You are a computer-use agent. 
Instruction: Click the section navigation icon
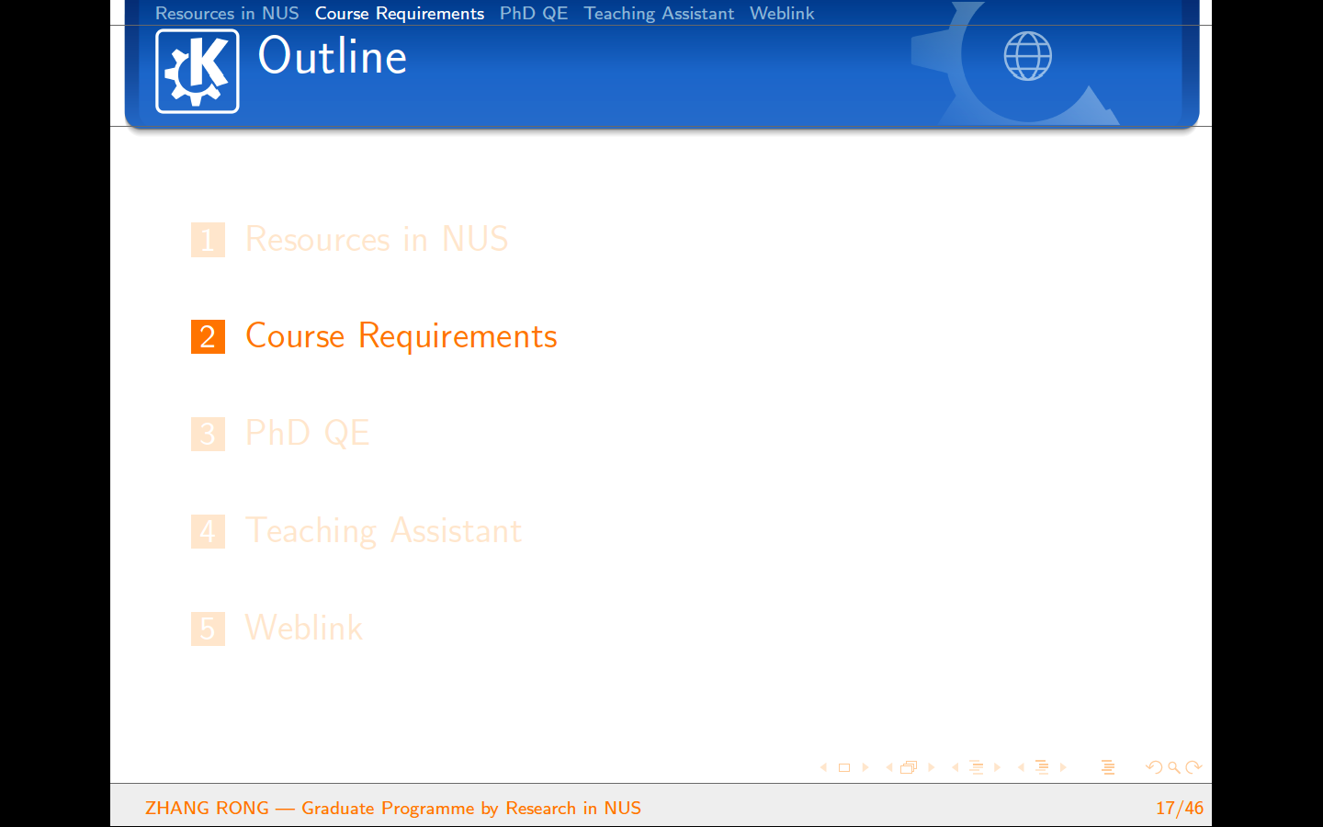(x=1042, y=767)
